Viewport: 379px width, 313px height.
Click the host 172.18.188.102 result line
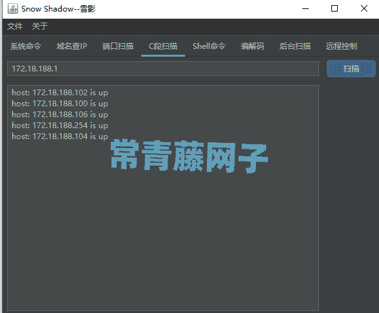tap(60, 93)
